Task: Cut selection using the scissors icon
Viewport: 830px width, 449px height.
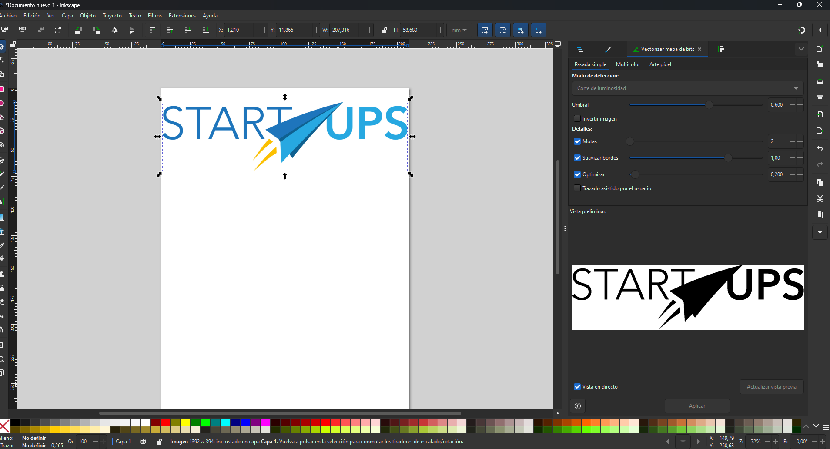Action: 820,199
